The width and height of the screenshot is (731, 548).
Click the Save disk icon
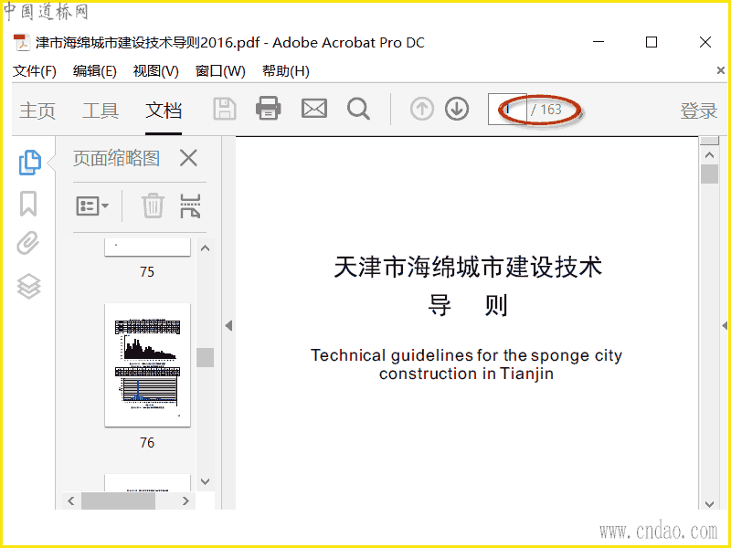[x=225, y=110]
